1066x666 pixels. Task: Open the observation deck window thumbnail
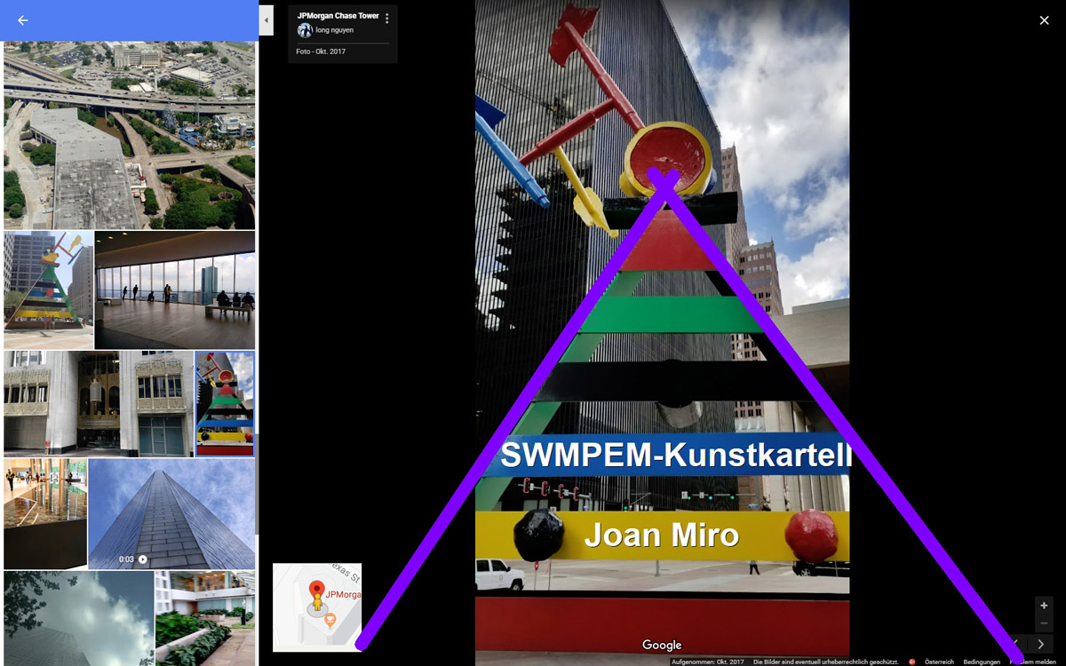[175, 289]
